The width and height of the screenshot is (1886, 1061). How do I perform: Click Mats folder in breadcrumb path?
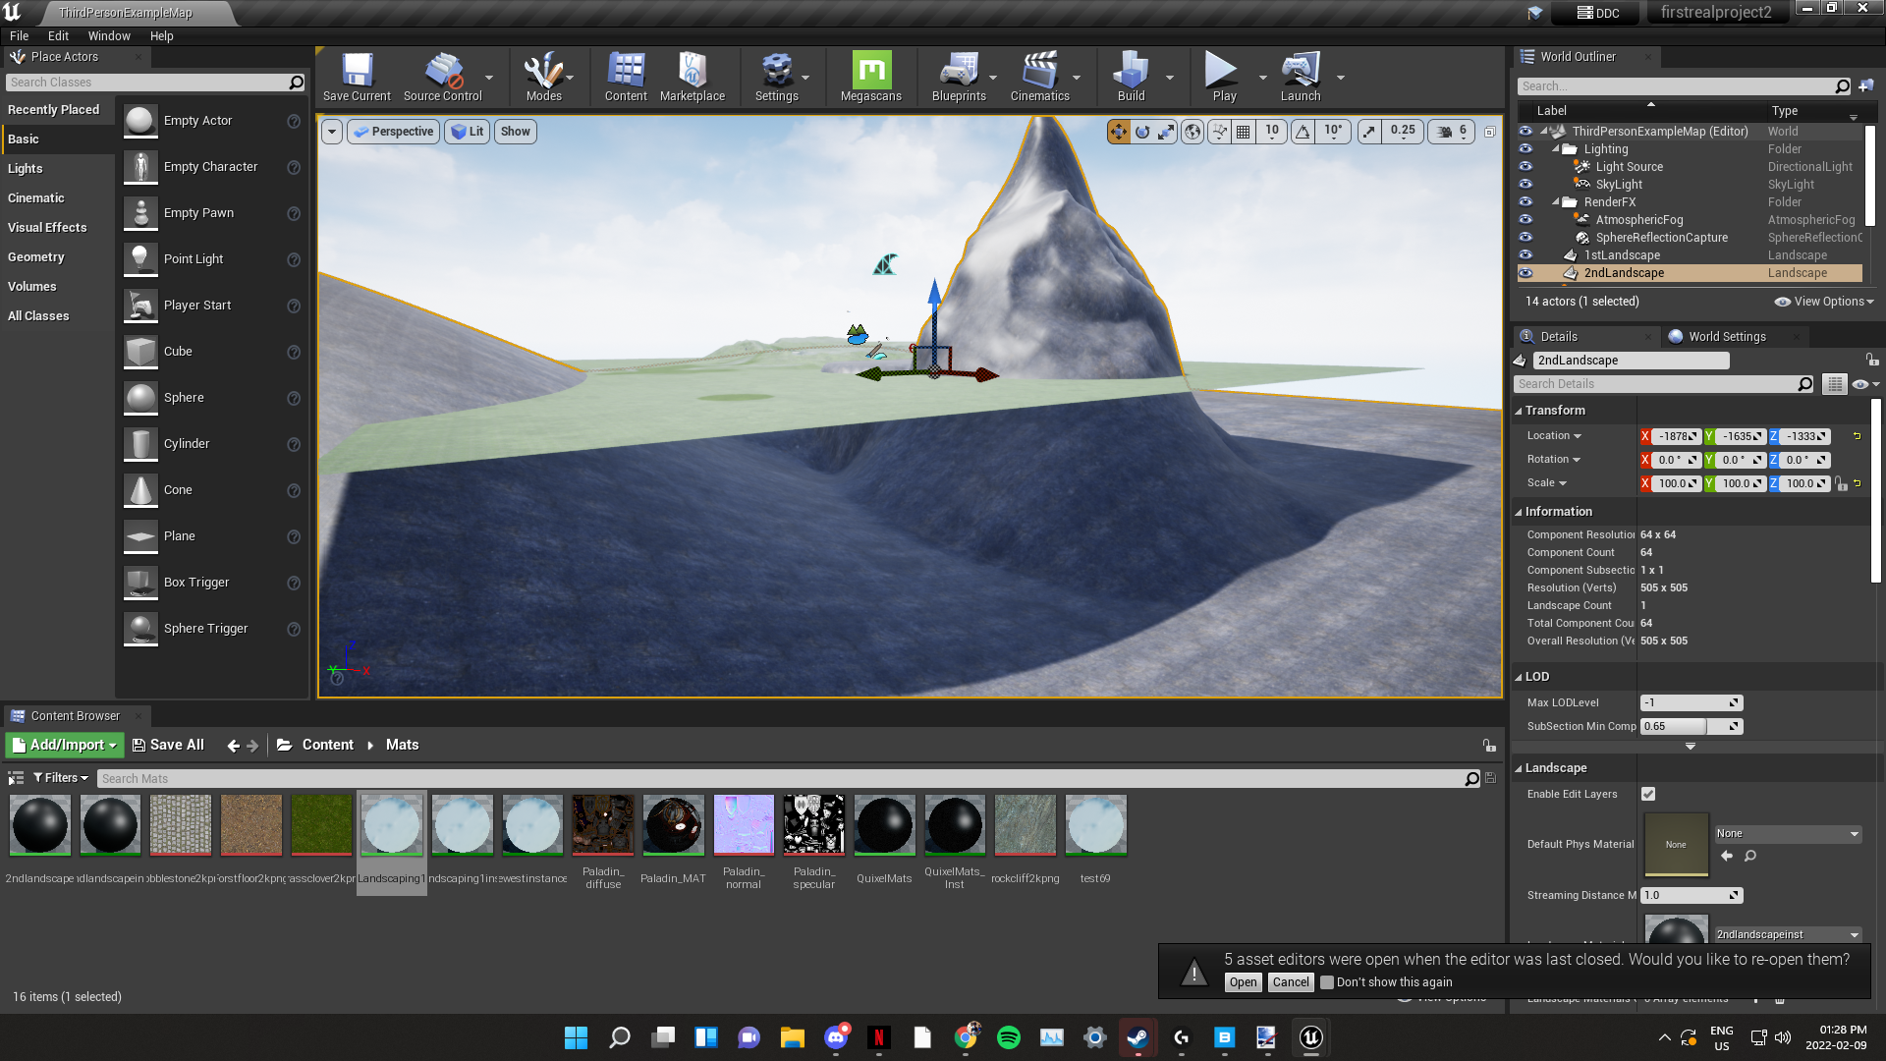(403, 746)
